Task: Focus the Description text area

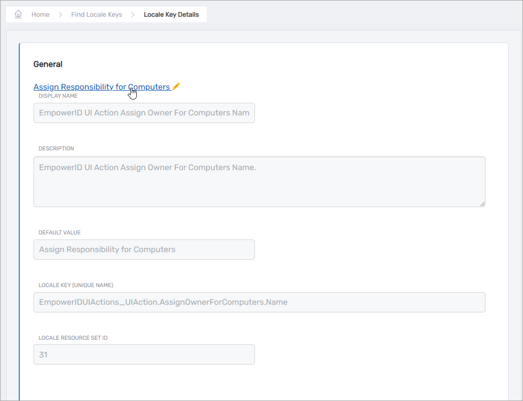Action: (x=259, y=181)
